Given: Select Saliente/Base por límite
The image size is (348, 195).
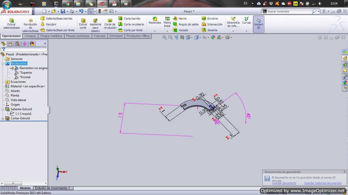Looking at the screenshot, I should point(58,30).
